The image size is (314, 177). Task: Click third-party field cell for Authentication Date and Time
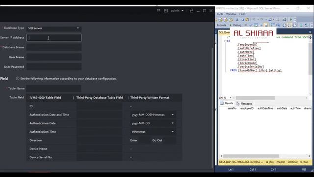click(100, 115)
